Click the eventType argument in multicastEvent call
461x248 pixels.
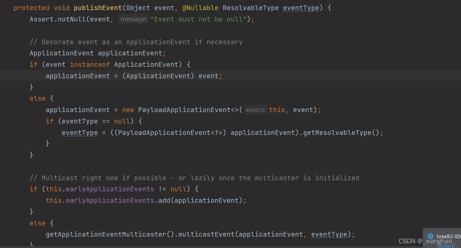329,234
